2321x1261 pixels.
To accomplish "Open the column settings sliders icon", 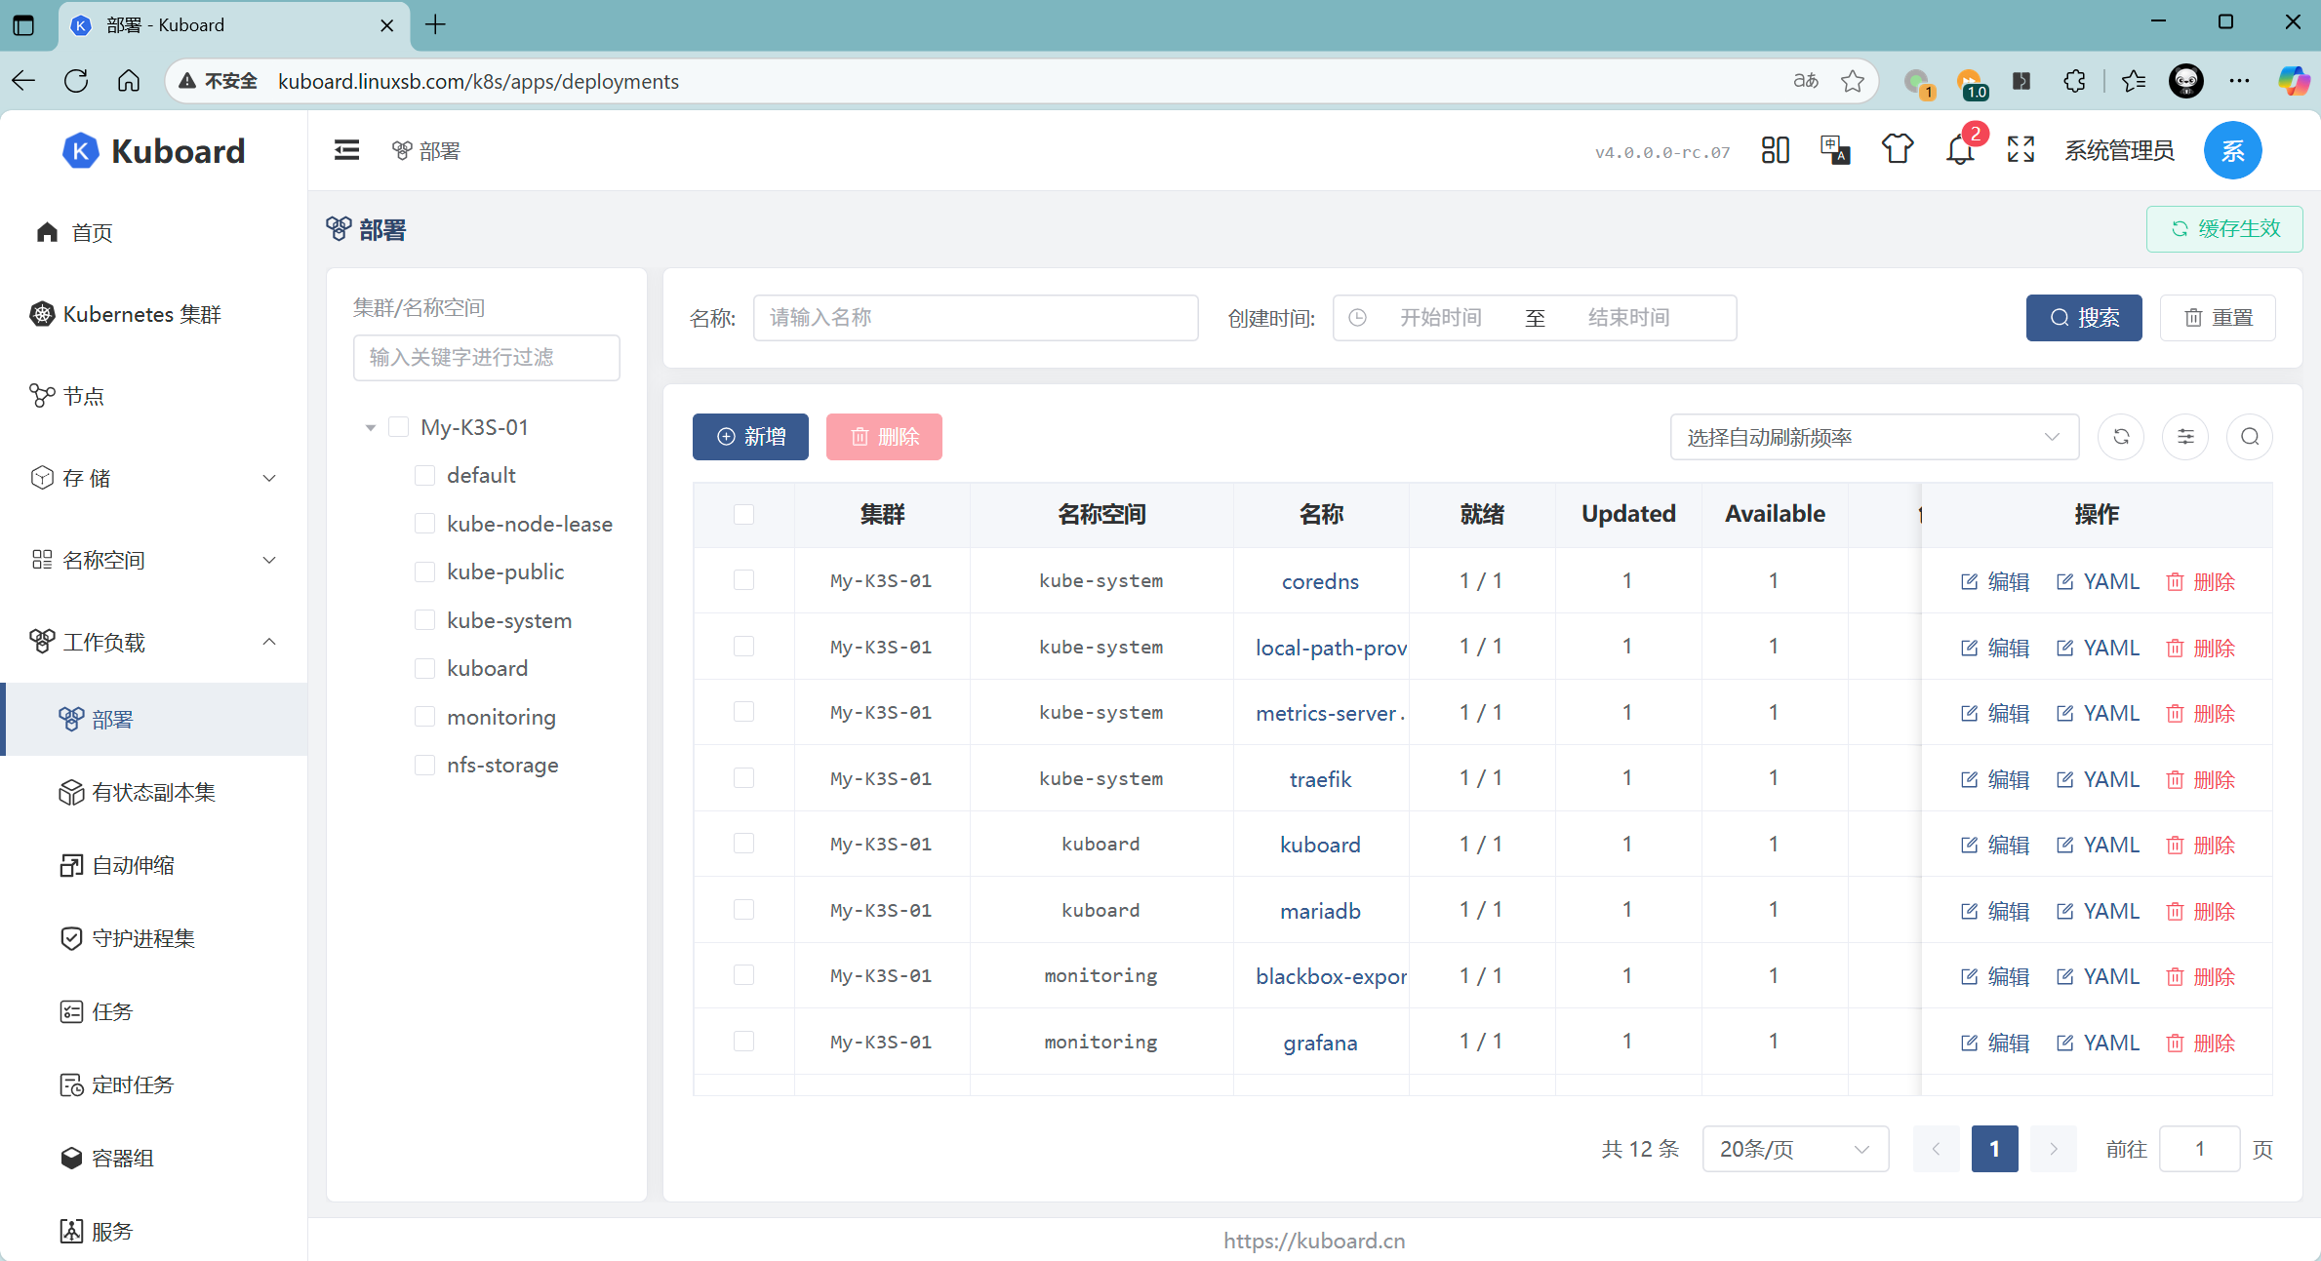I will [x=2185, y=437].
